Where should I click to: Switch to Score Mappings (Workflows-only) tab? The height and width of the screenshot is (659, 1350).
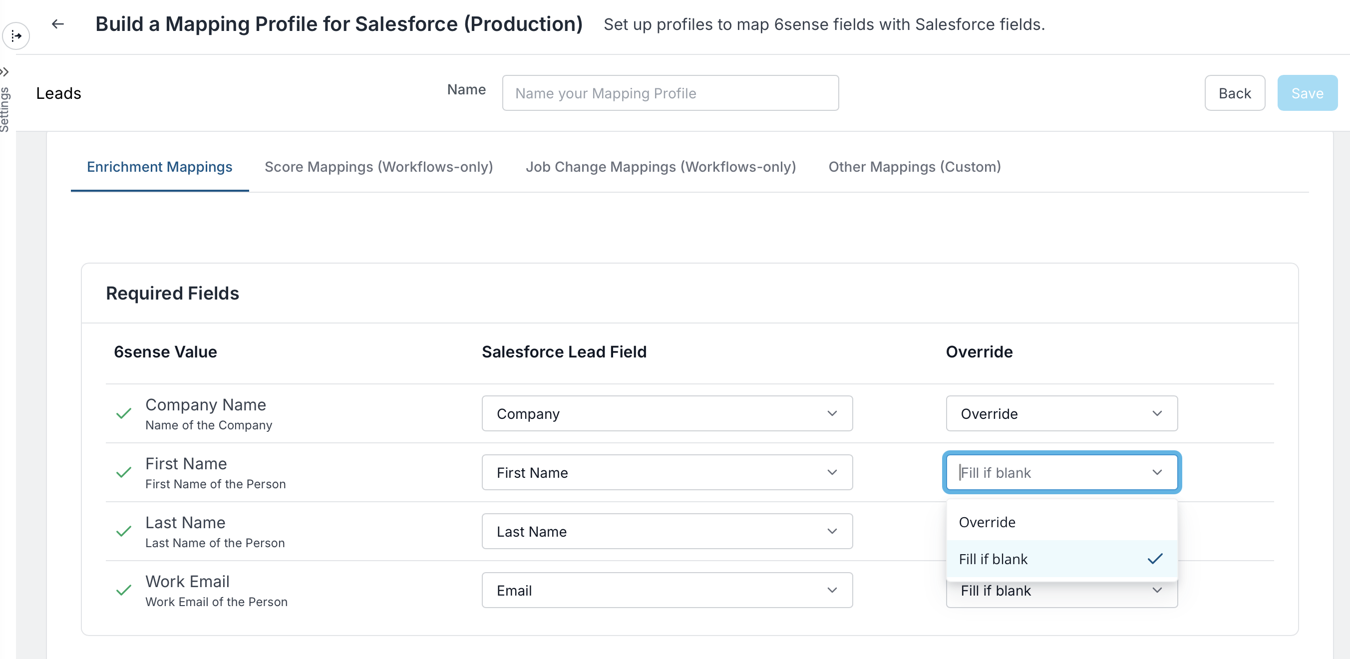(378, 167)
